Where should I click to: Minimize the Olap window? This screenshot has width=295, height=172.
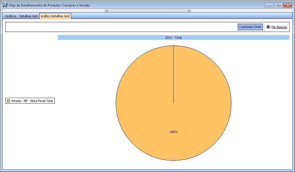269,5
